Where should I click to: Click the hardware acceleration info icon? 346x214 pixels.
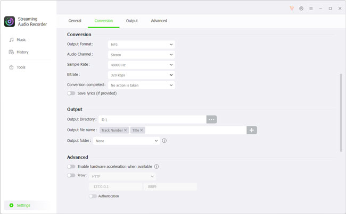[x=156, y=166]
